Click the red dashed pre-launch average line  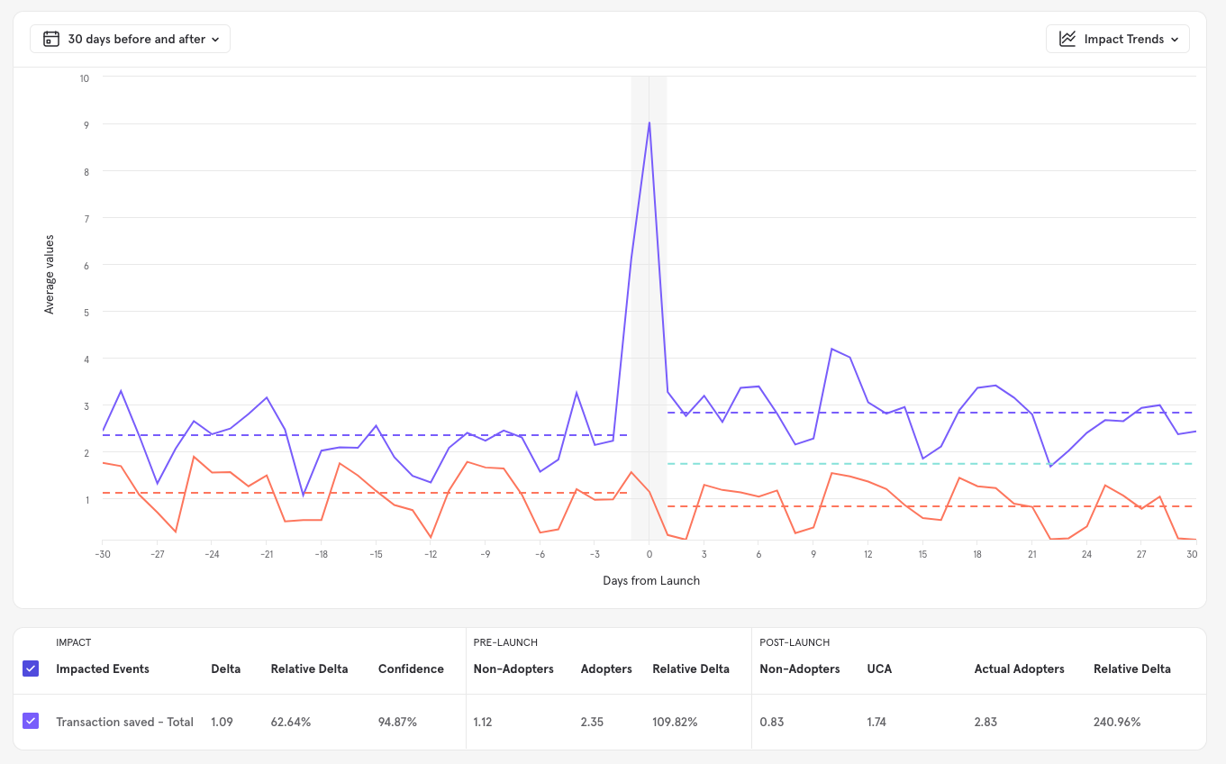[x=365, y=493]
